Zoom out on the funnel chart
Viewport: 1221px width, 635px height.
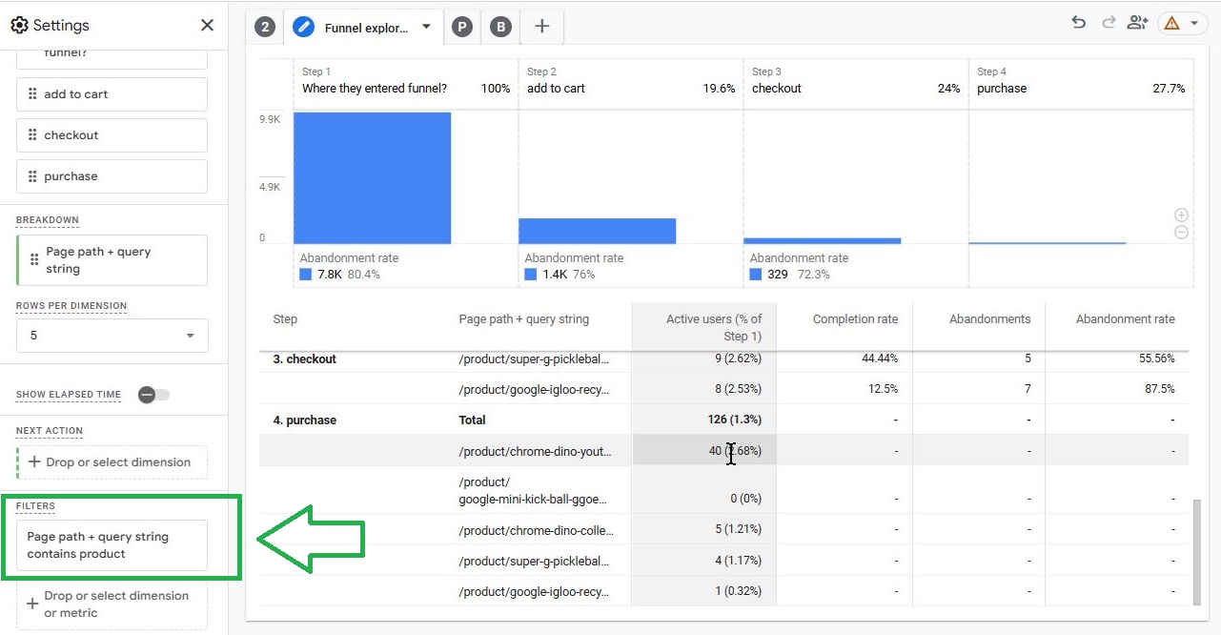point(1182,232)
